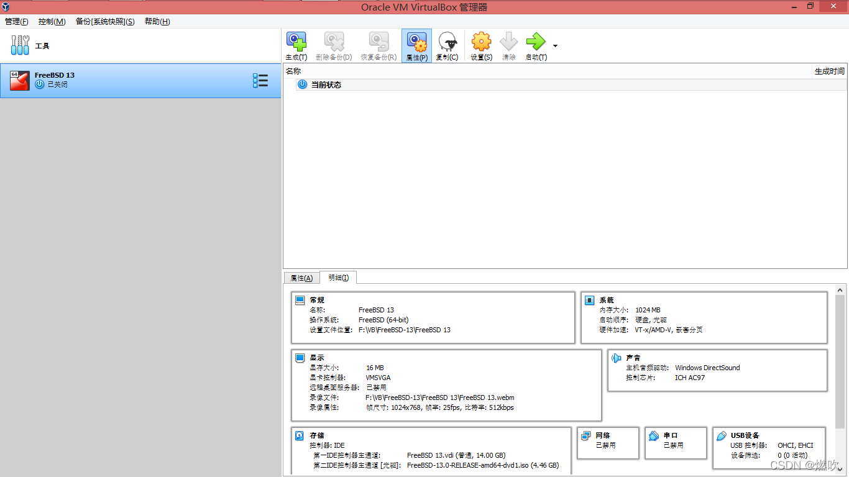Click the 1024 MB memory value

648,310
